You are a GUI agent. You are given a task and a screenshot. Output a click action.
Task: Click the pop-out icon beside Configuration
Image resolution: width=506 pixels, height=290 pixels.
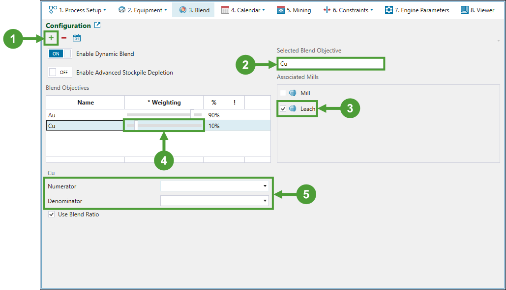click(x=97, y=26)
